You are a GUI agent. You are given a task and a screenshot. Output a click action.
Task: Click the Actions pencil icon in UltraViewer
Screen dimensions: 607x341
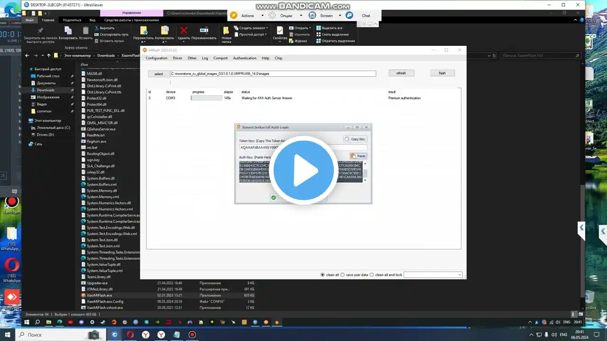(x=234, y=16)
